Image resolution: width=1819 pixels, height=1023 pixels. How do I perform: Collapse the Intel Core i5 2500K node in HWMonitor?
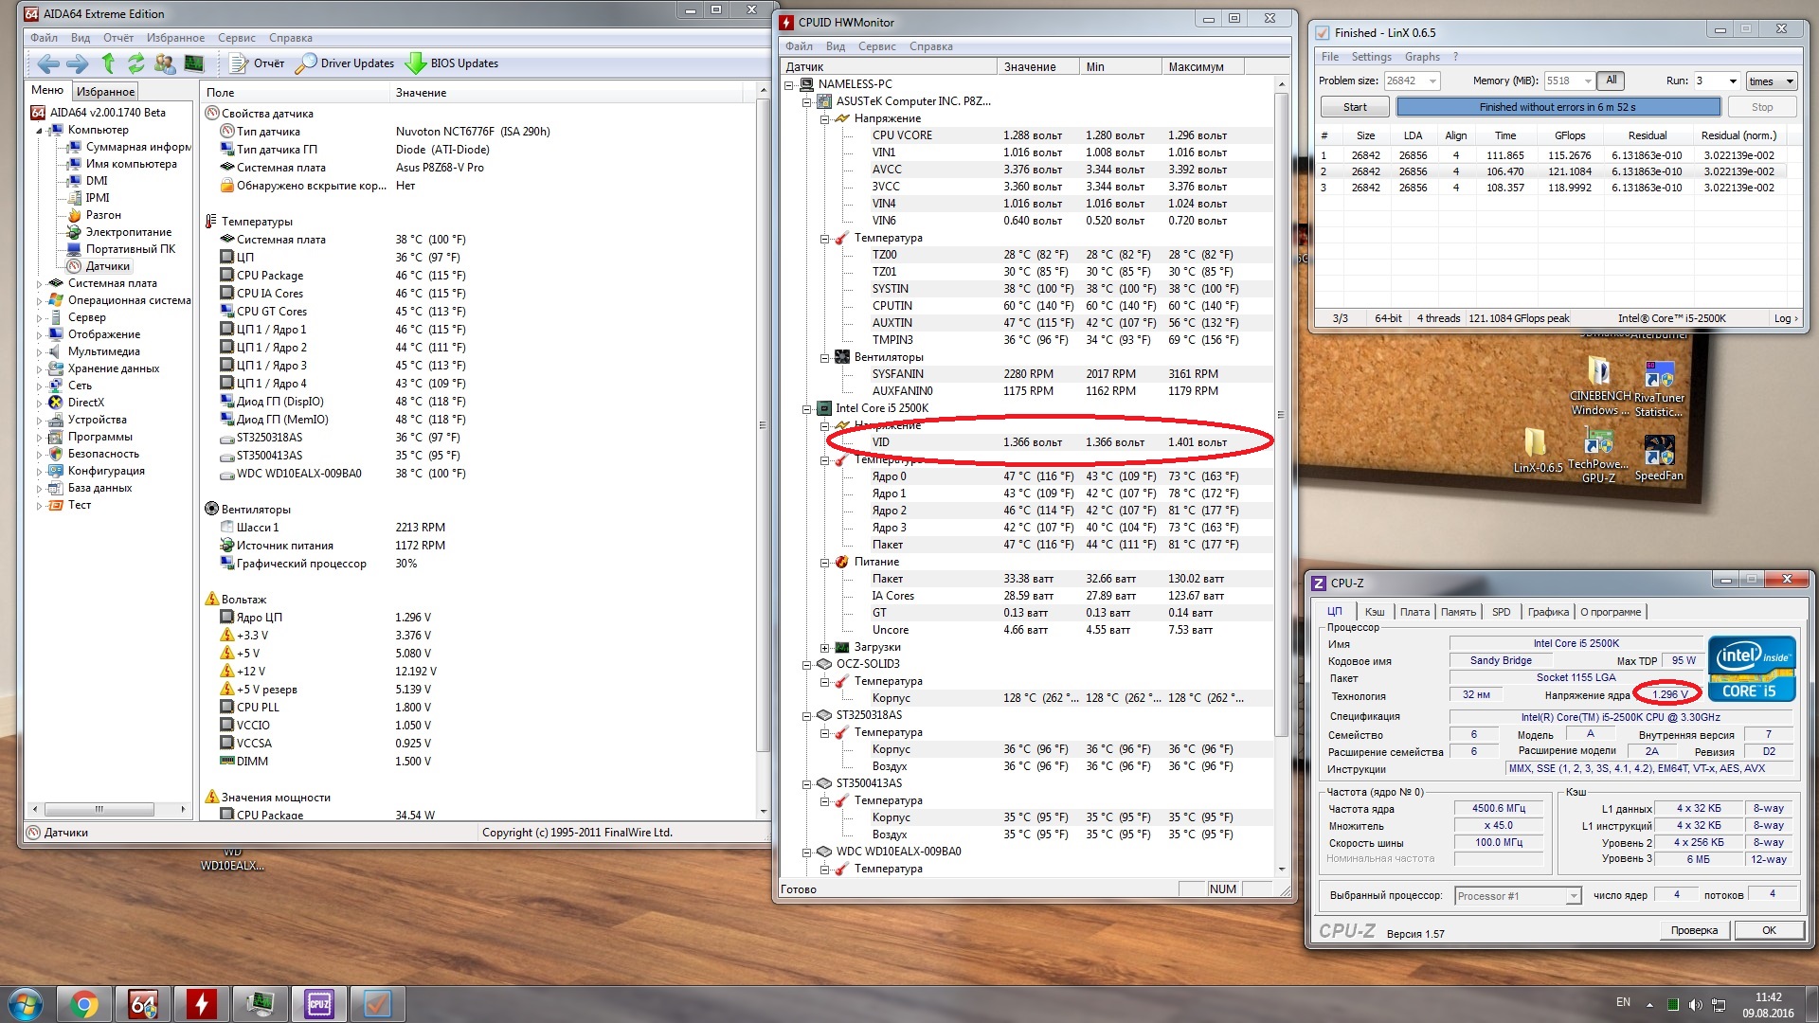(807, 409)
